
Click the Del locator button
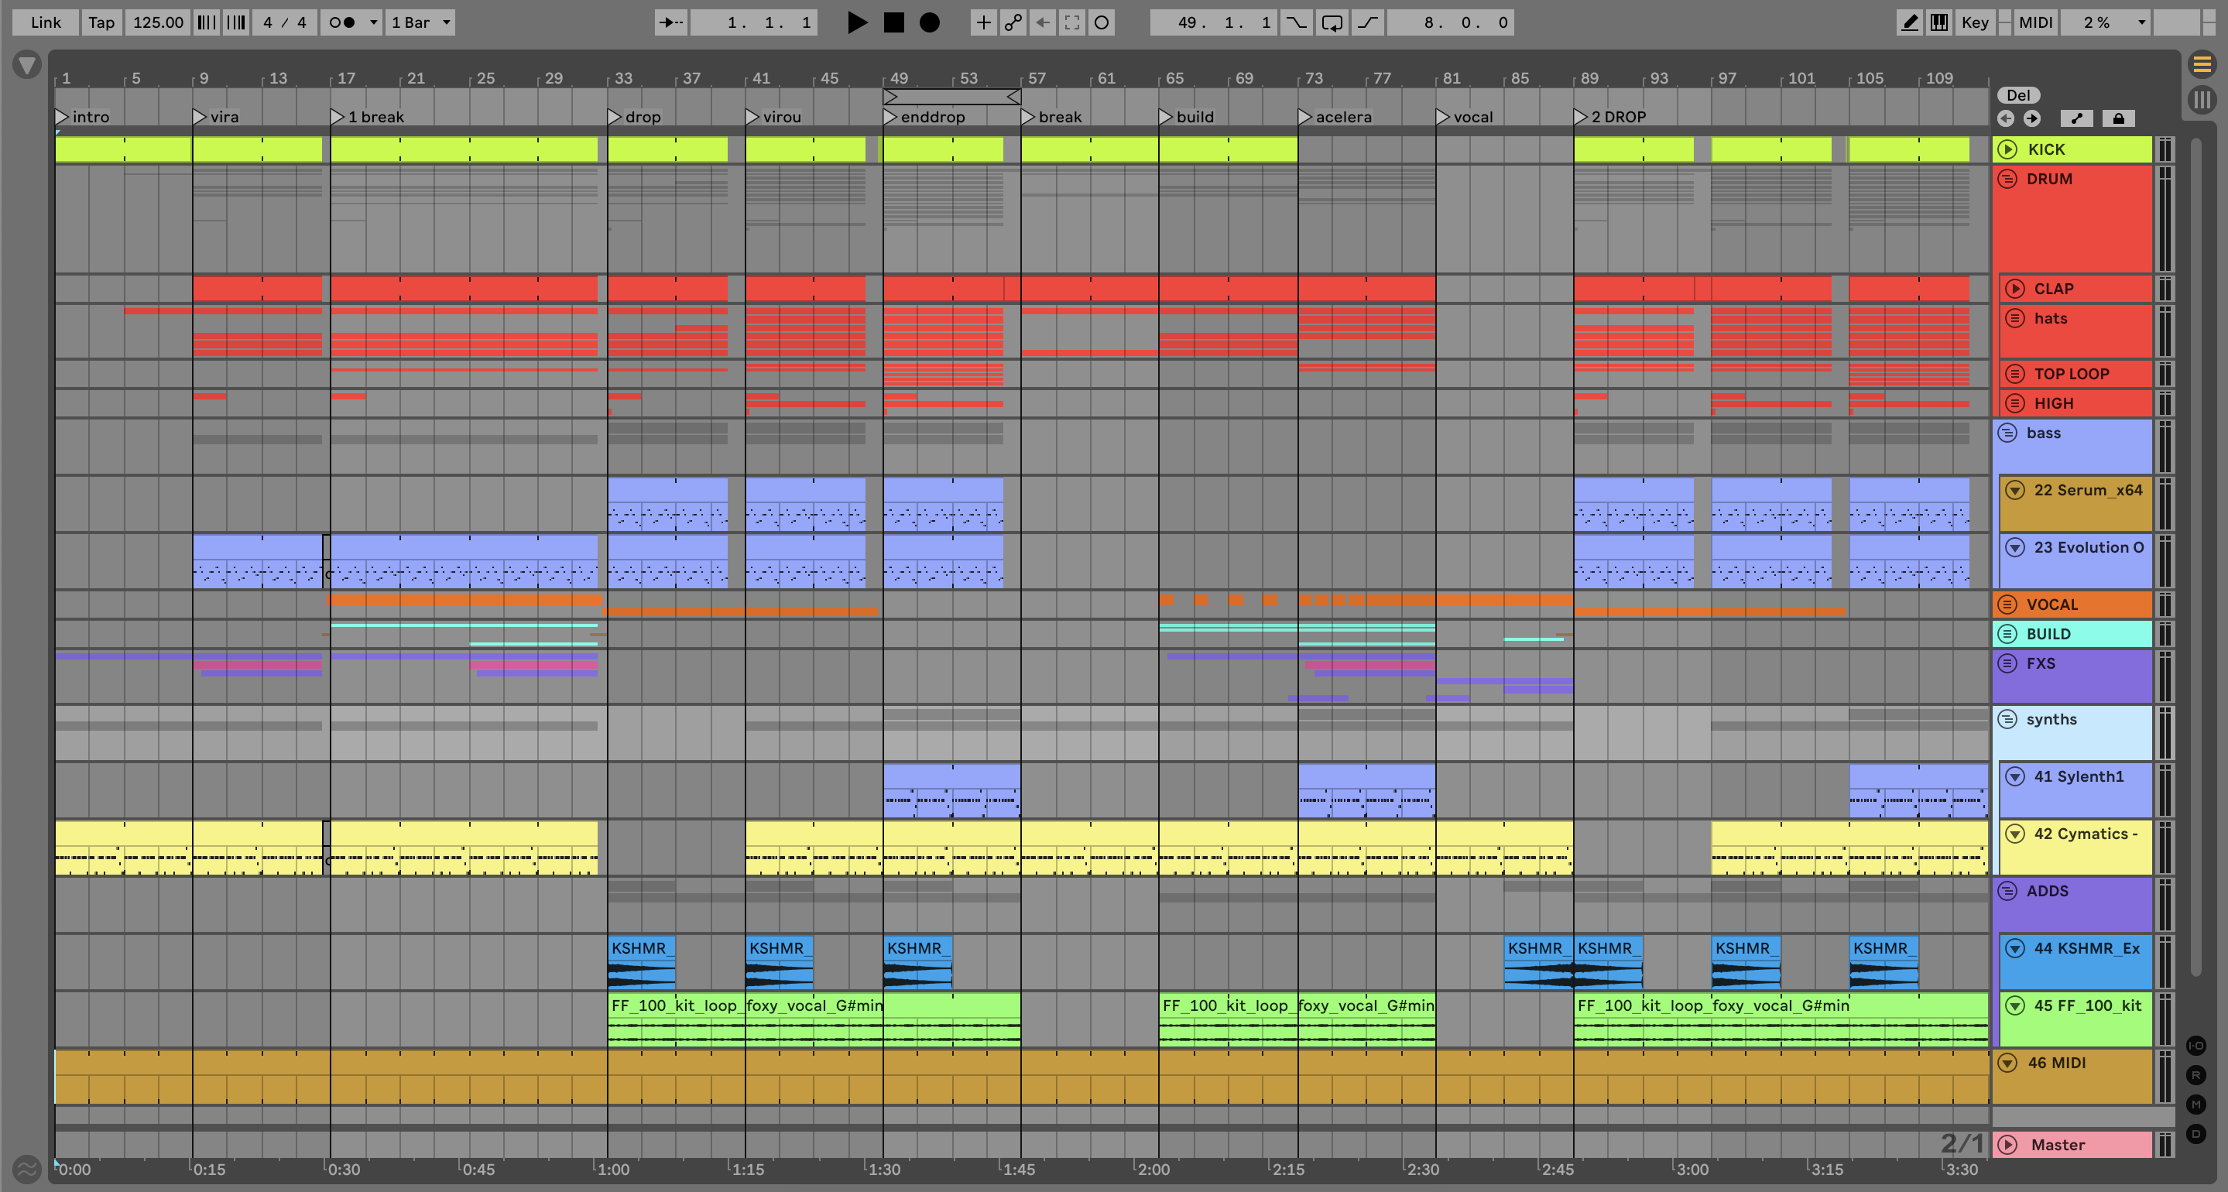tap(2018, 95)
